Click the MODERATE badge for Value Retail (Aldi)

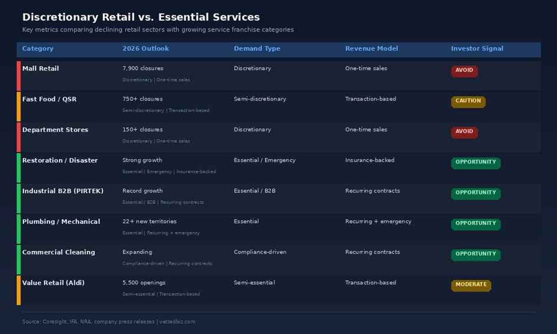[x=471, y=285]
